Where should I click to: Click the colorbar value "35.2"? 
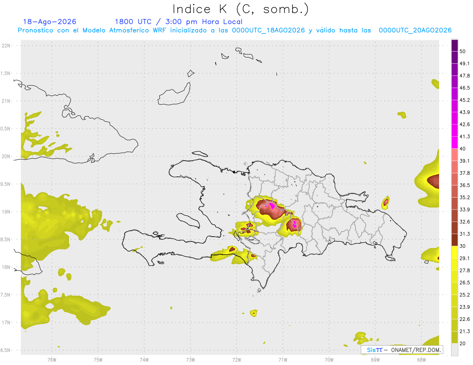tap(464, 197)
